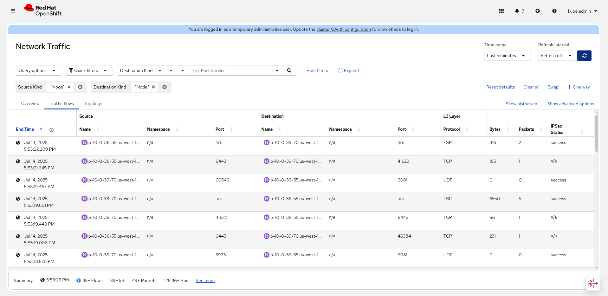Switch to the Overview tab

30,103
